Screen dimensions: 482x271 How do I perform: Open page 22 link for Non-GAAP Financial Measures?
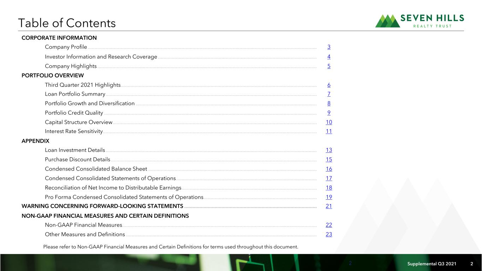pyautogui.click(x=329, y=225)
